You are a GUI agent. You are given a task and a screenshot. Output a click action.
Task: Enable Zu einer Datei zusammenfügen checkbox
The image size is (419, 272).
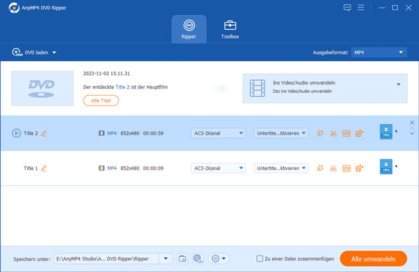coord(260,259)
